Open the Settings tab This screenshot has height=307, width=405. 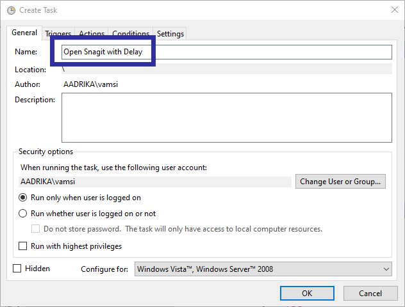170,34
